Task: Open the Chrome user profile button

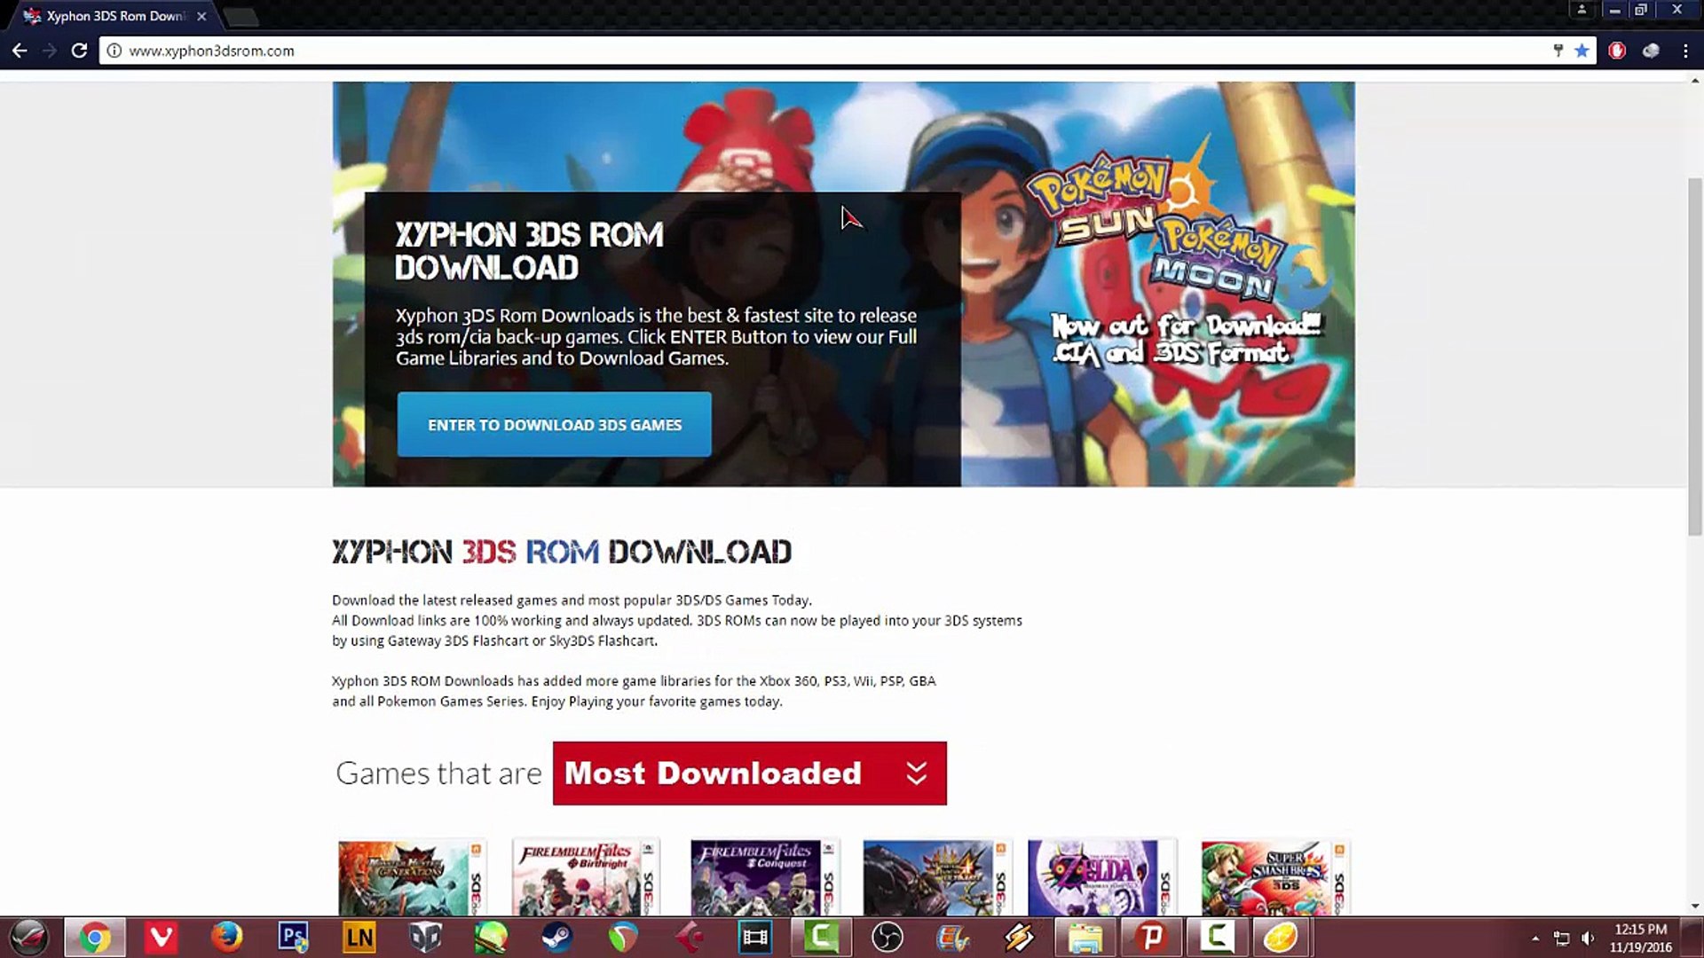Action: (1582, 10)
